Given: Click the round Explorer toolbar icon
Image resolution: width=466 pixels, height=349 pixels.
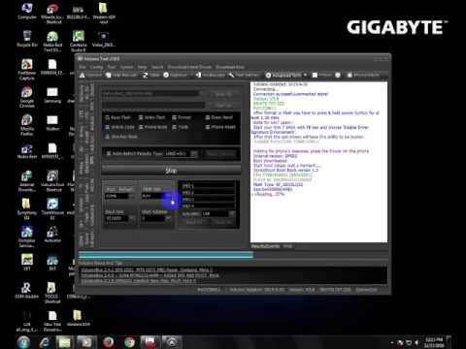Looking at the screenshot, I should tap(166, 75).
